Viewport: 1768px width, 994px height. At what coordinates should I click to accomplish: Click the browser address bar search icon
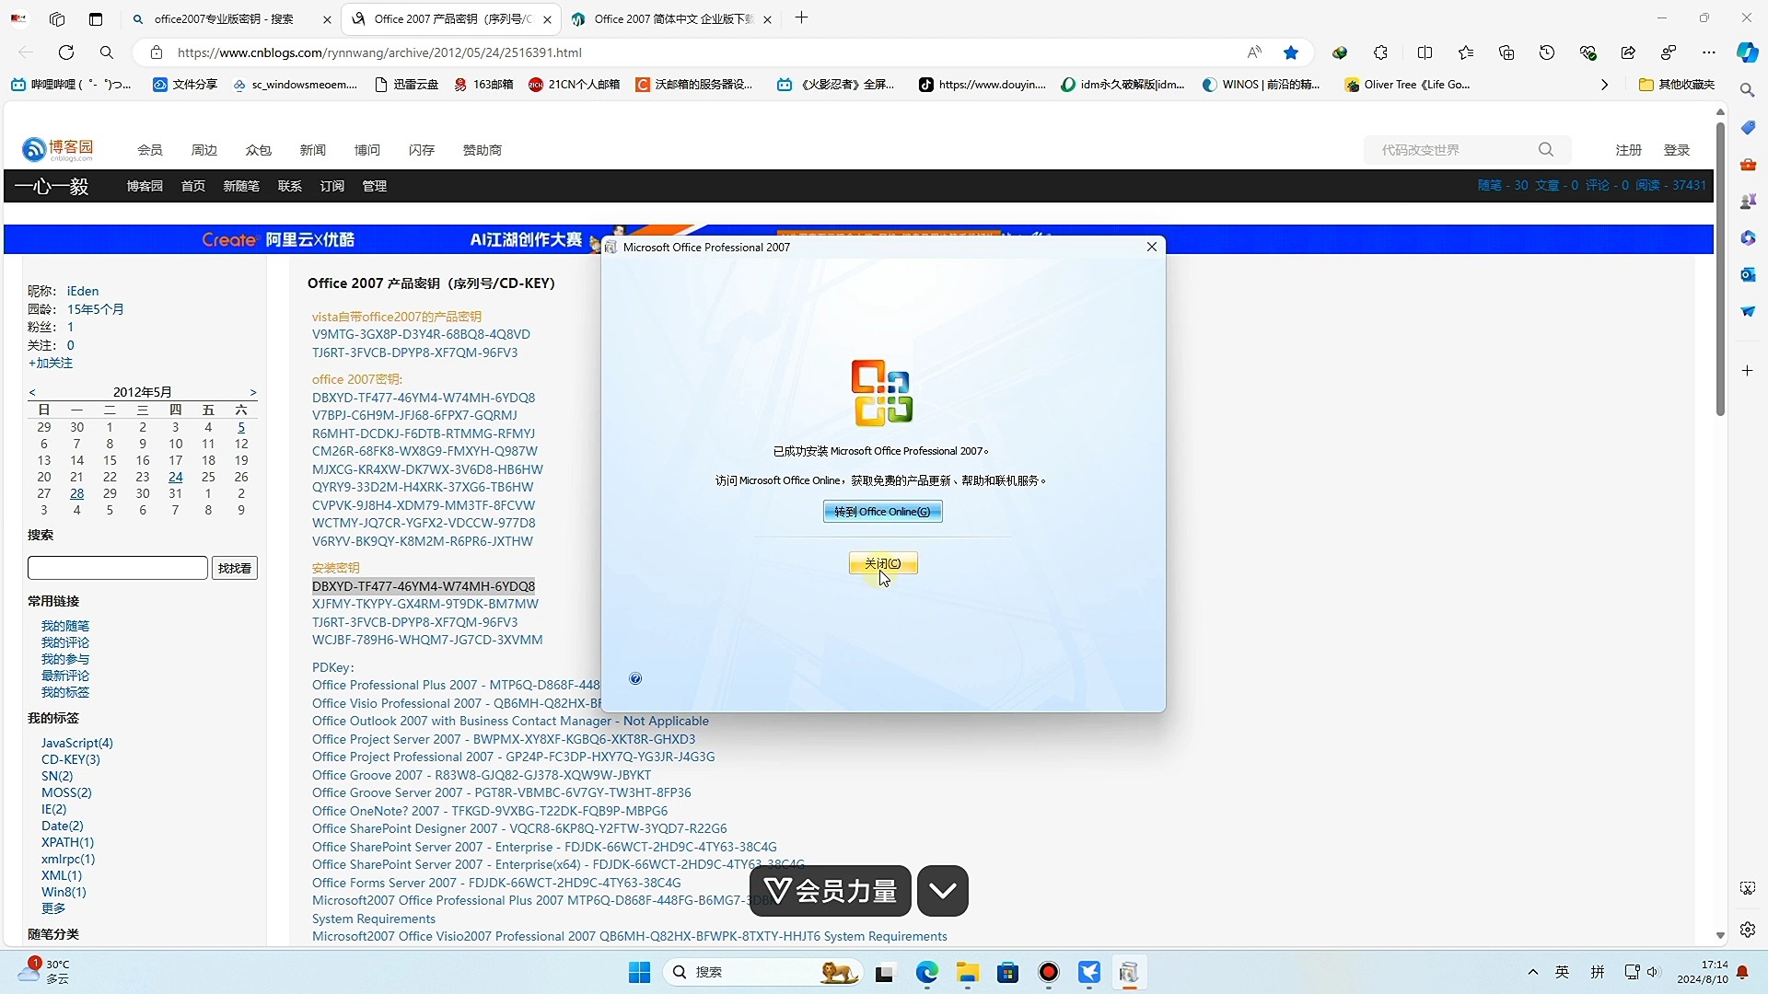107,52
